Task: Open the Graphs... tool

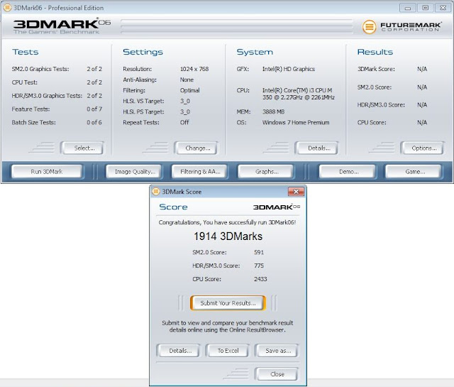Action: point(265,171)
